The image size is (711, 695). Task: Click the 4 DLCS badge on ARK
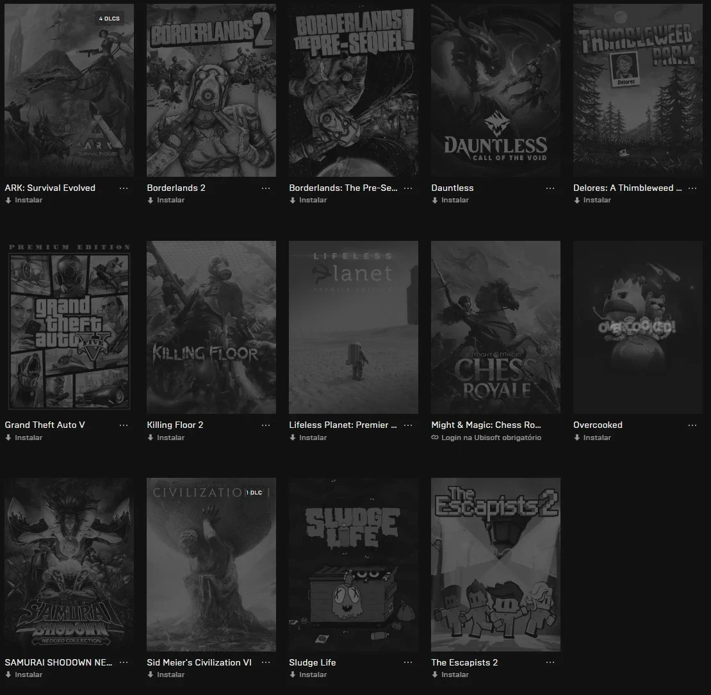[110, 19]
